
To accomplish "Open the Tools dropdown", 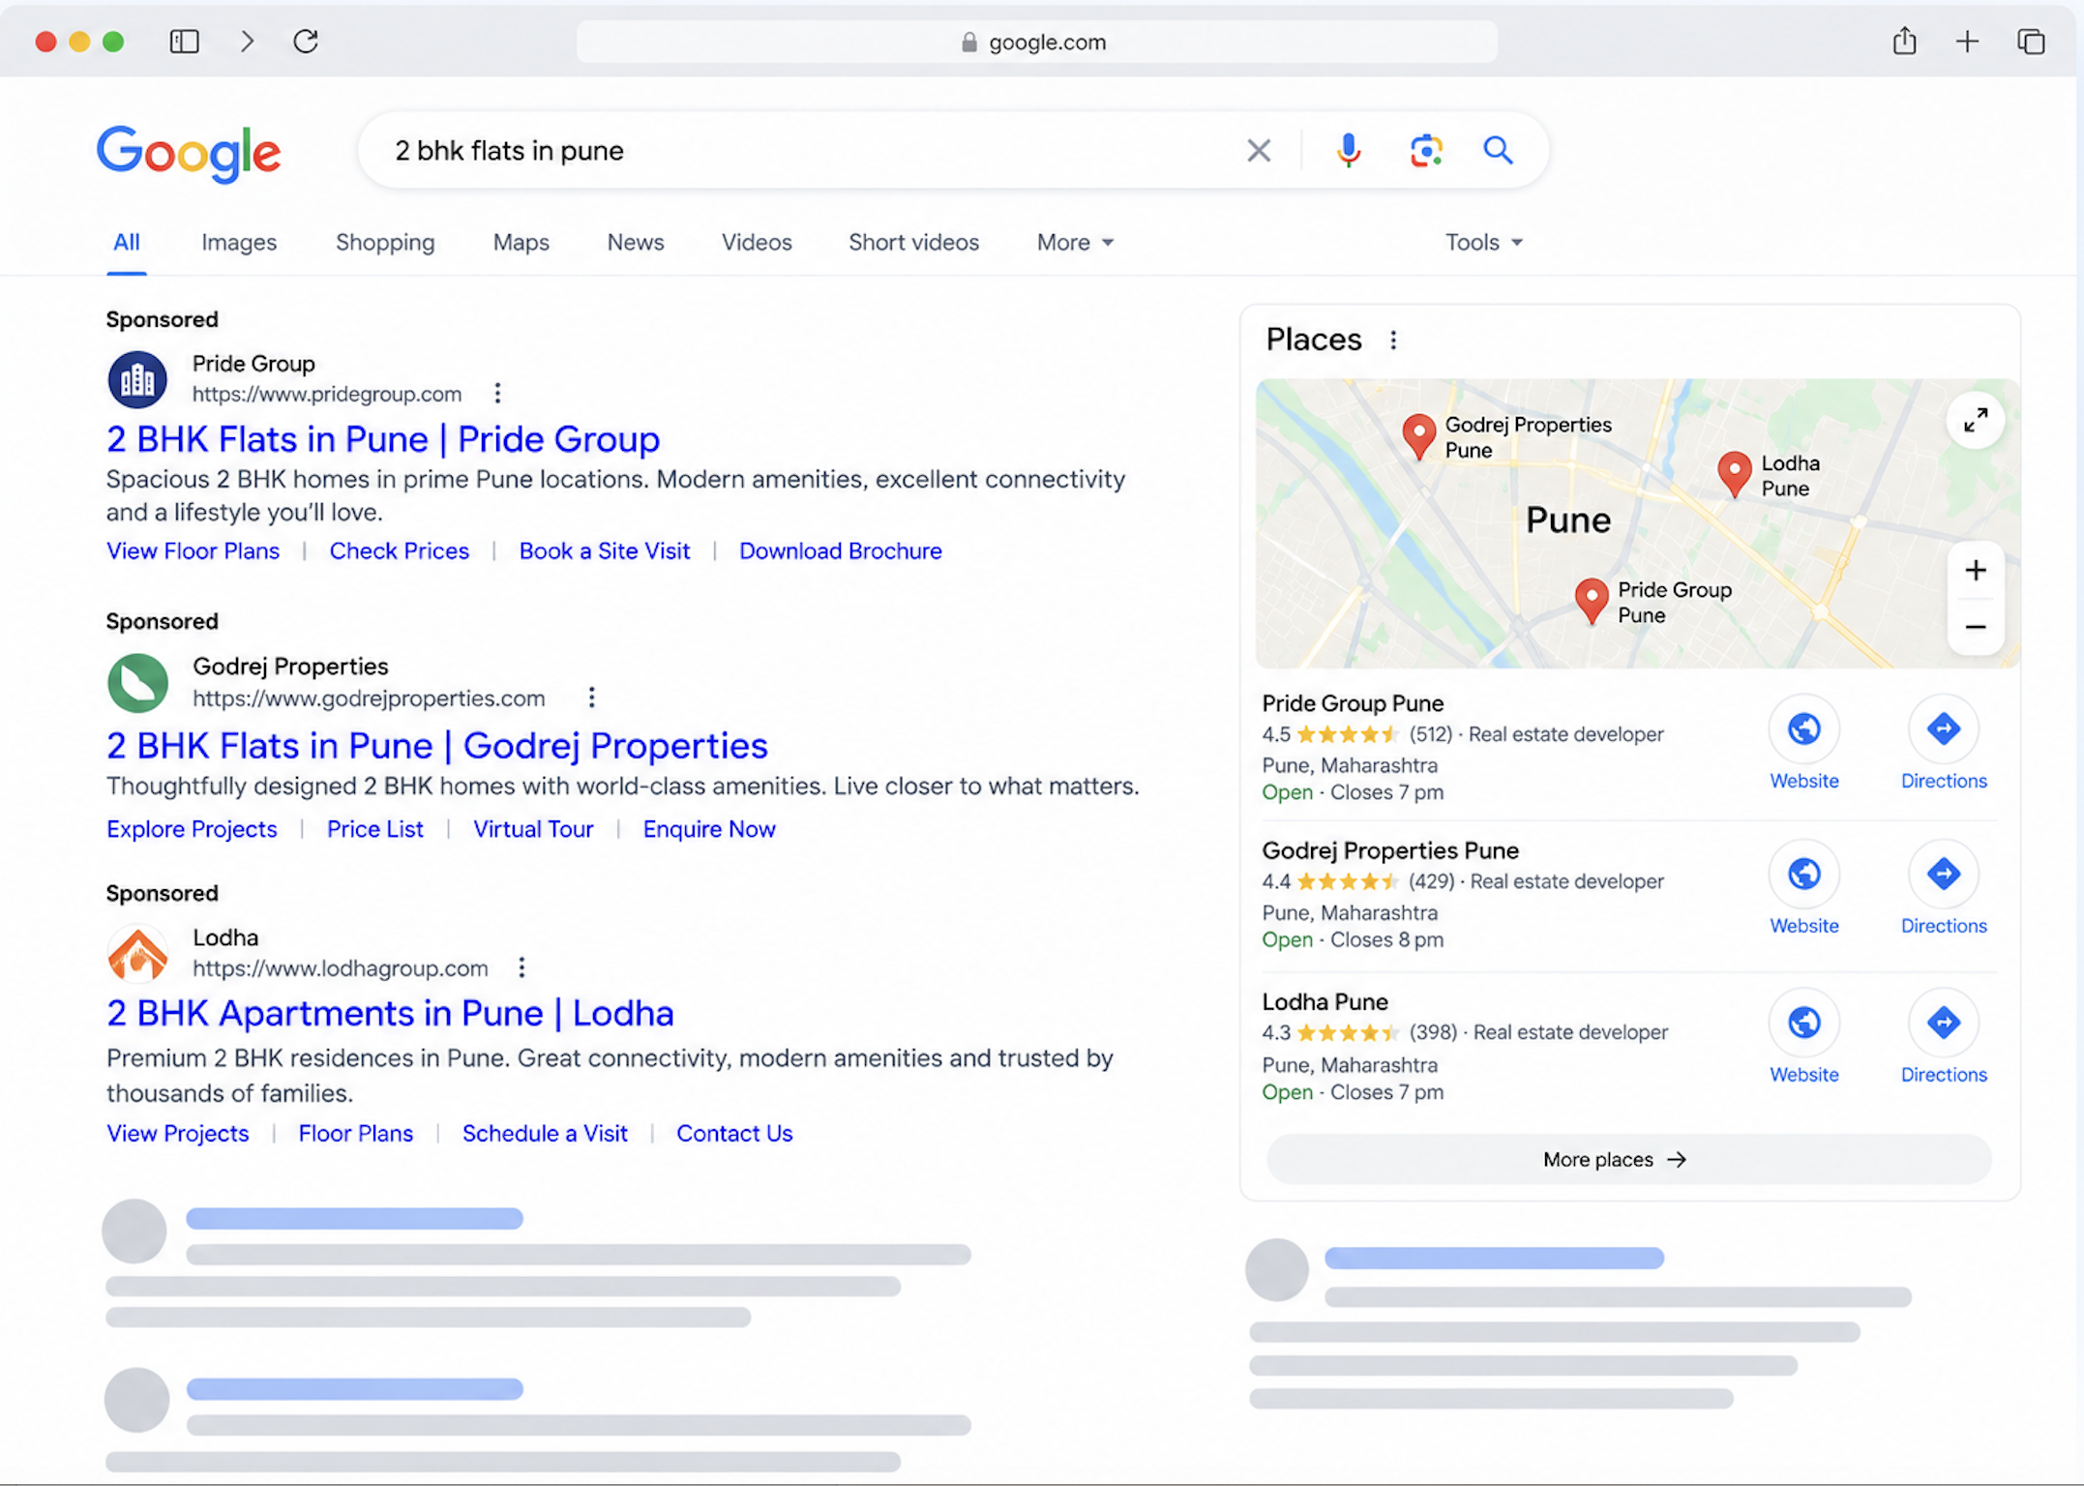I will [x=1484, y=242].
